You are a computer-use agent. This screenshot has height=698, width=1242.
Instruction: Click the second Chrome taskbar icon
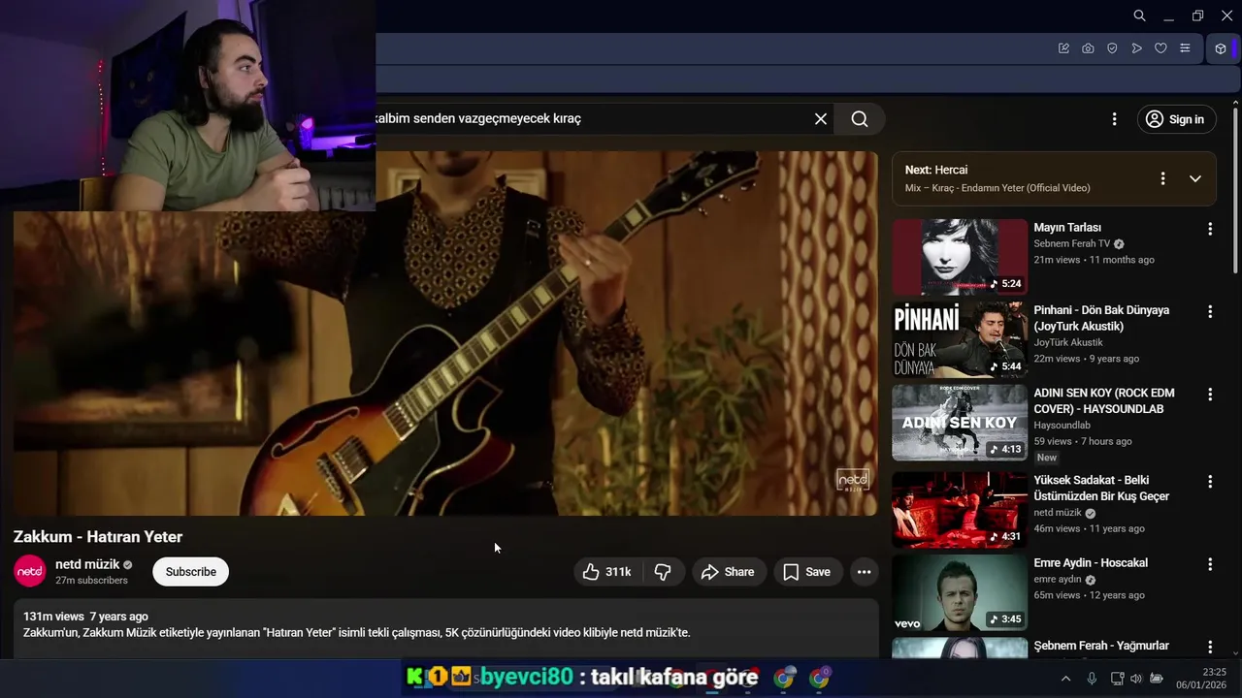(x=820, y=678)
